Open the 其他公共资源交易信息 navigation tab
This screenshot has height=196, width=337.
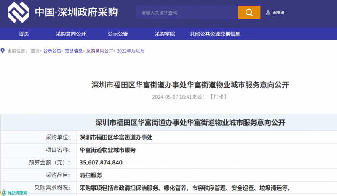[x=215, y=34]
